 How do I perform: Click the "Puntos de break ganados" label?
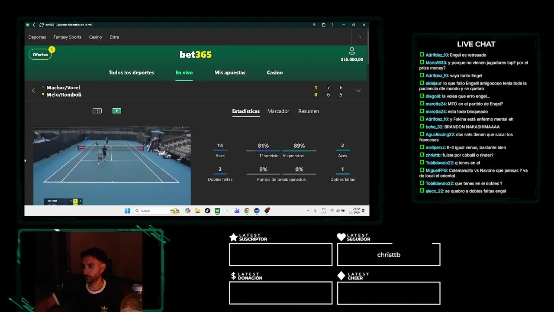[x=281, y=179]
